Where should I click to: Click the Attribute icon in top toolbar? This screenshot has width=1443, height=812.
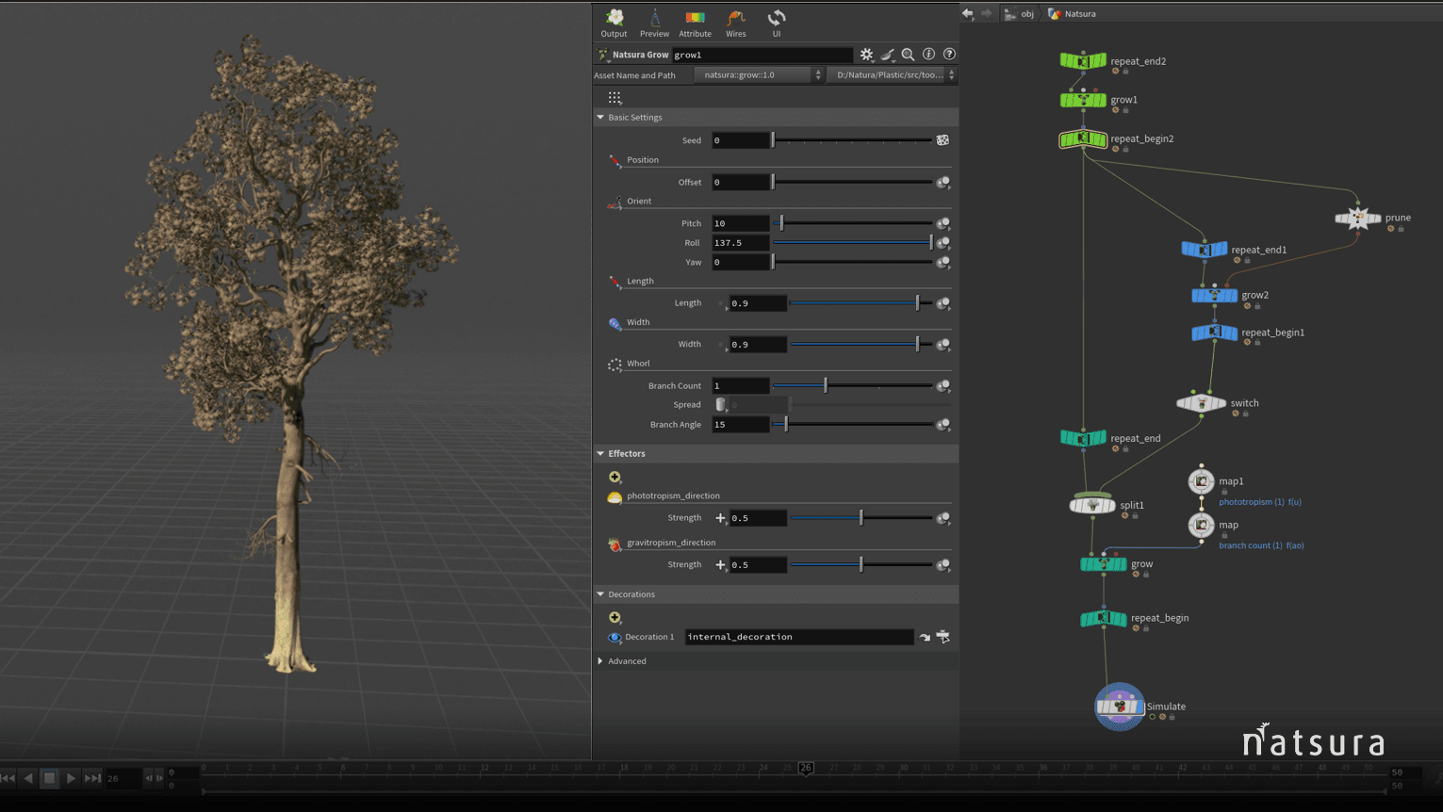(695, 19)
